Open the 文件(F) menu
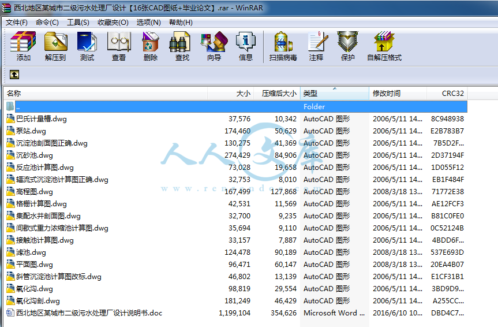 pyautogui.click(x=17, y=23)
